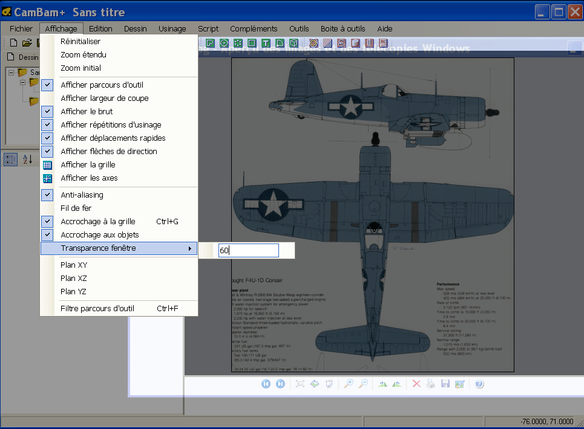
Task: Open the Dessin menu
Action: pyautogui.click(x=135, y=28)
